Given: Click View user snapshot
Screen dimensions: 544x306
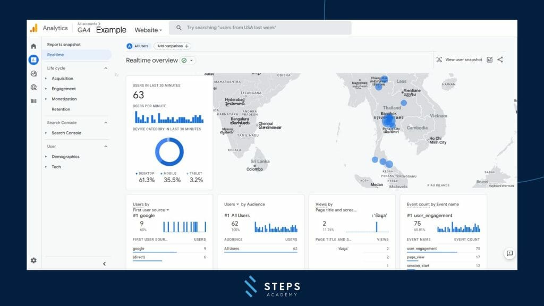Looking at the screenshot, I should [x=462, y=59].
